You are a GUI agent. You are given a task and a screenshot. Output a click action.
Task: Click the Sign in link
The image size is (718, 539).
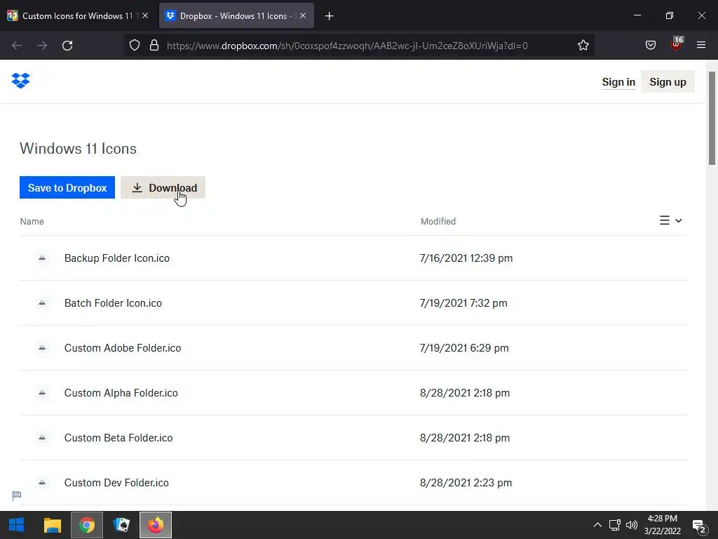pyautogui.click(x=618, y=82)
